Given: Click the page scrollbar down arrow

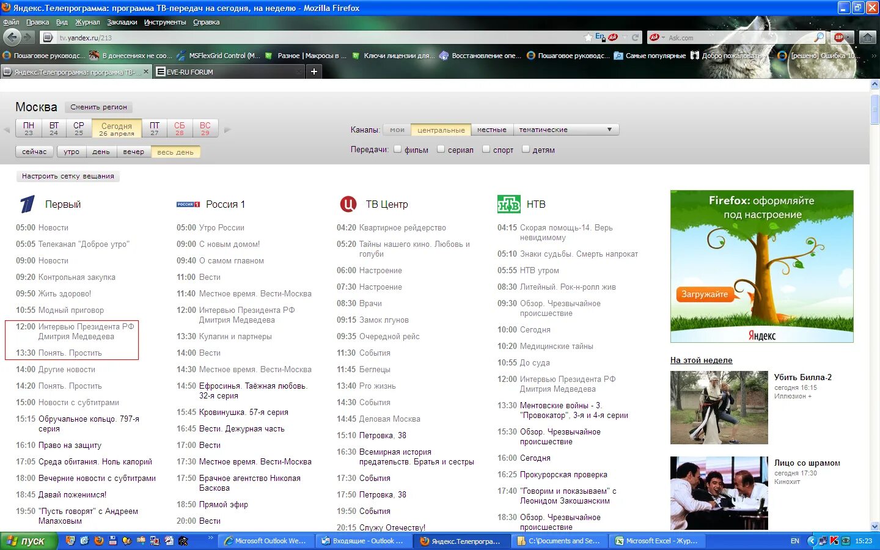Looking at the screenshot, I should pyautogui.click(x=875, y=526).
